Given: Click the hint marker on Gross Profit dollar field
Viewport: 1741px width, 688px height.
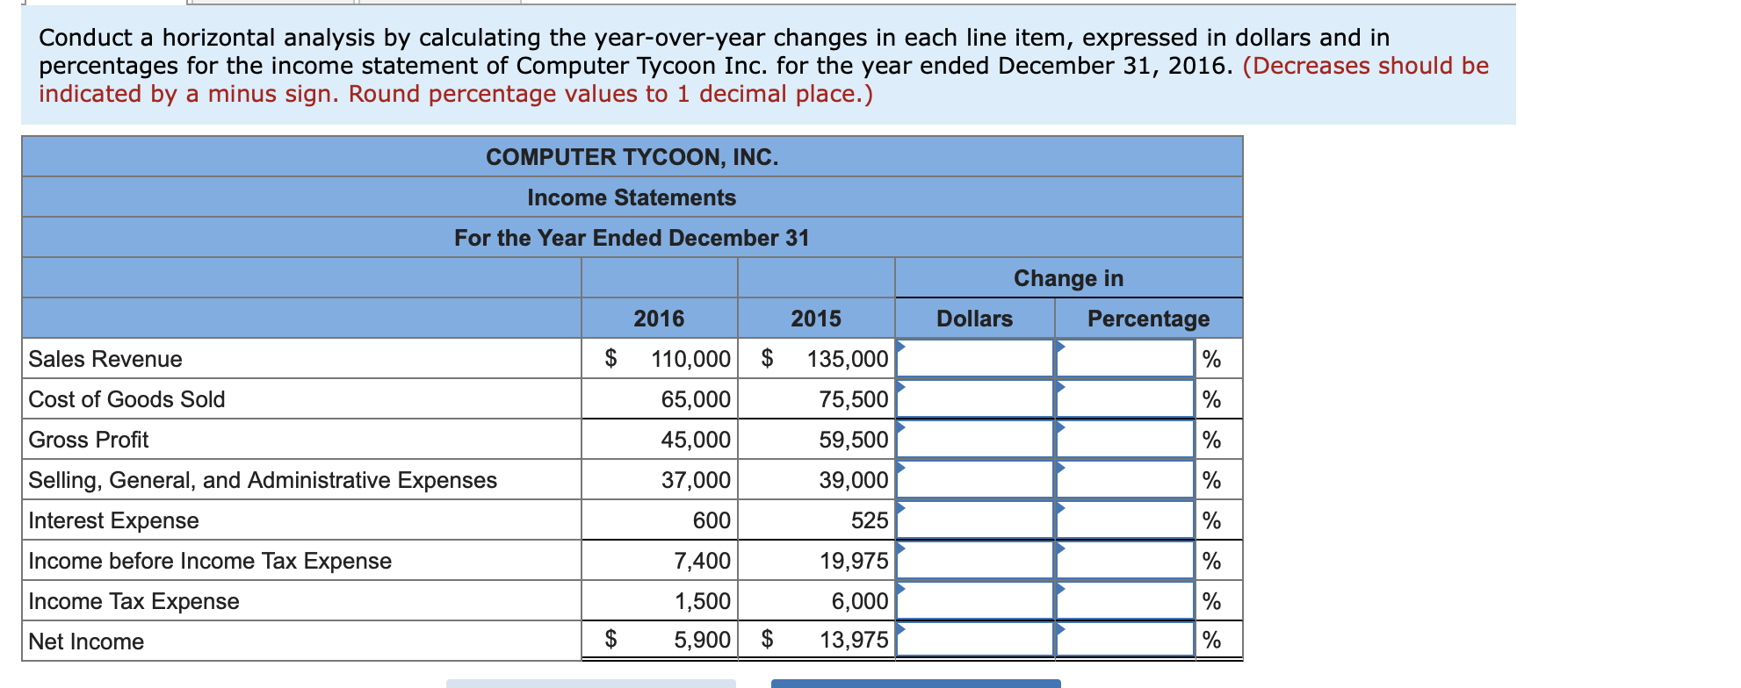Looking at the screenshot, I should coord(899,427).
